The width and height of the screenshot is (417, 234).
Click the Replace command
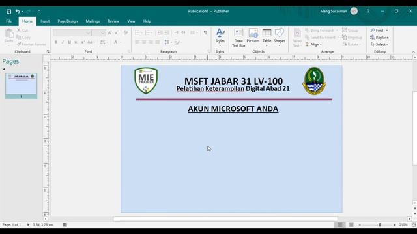tap(379, 38)
